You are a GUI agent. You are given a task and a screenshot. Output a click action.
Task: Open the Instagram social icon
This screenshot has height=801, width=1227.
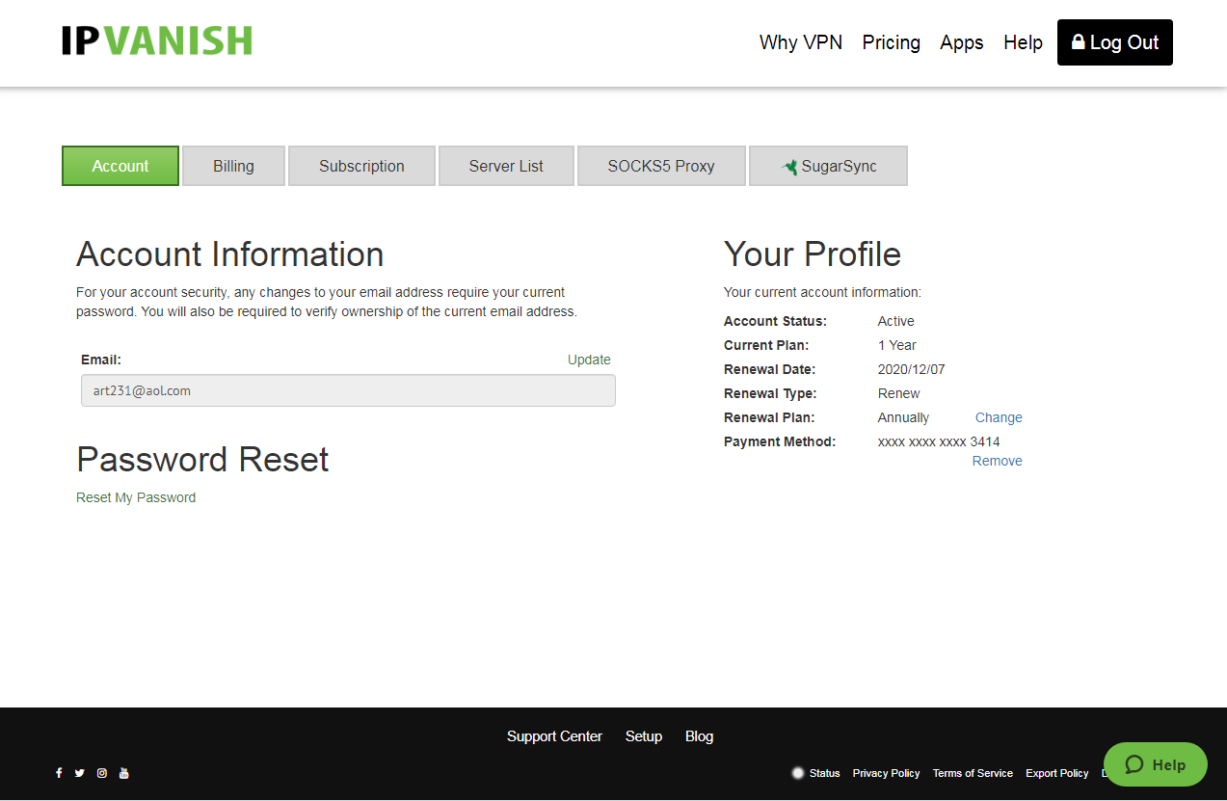pos(102,773)
